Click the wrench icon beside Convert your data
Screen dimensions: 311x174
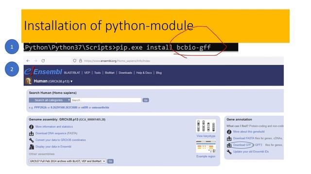(x=31, y=140)
